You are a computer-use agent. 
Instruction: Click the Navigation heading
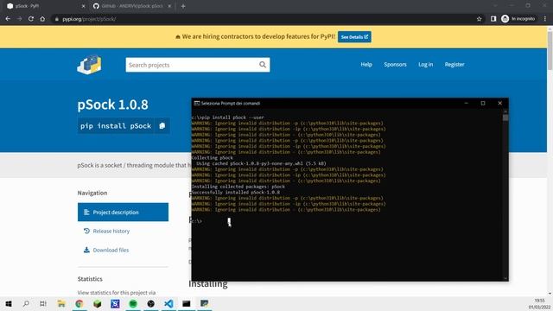click(x=92, y=193)
